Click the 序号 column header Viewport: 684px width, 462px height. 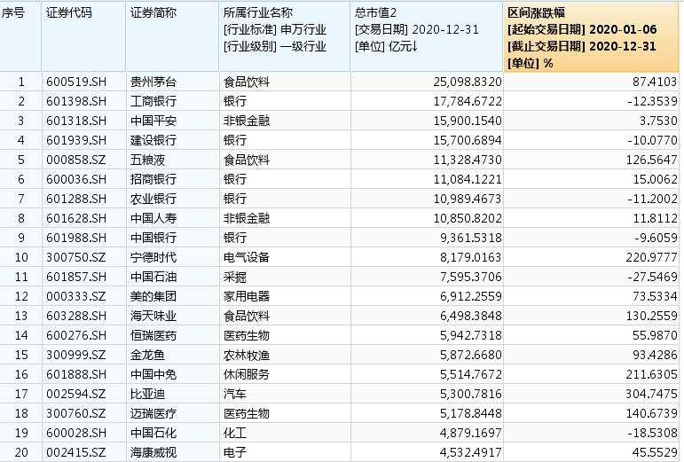tap(20, 36)
